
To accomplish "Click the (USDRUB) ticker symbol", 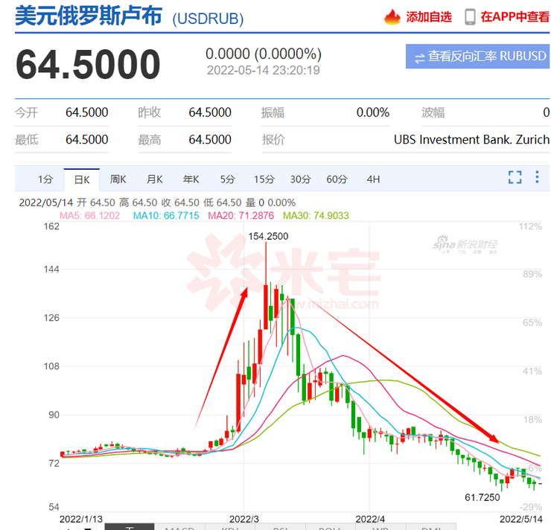I will (x=208, y=19).
